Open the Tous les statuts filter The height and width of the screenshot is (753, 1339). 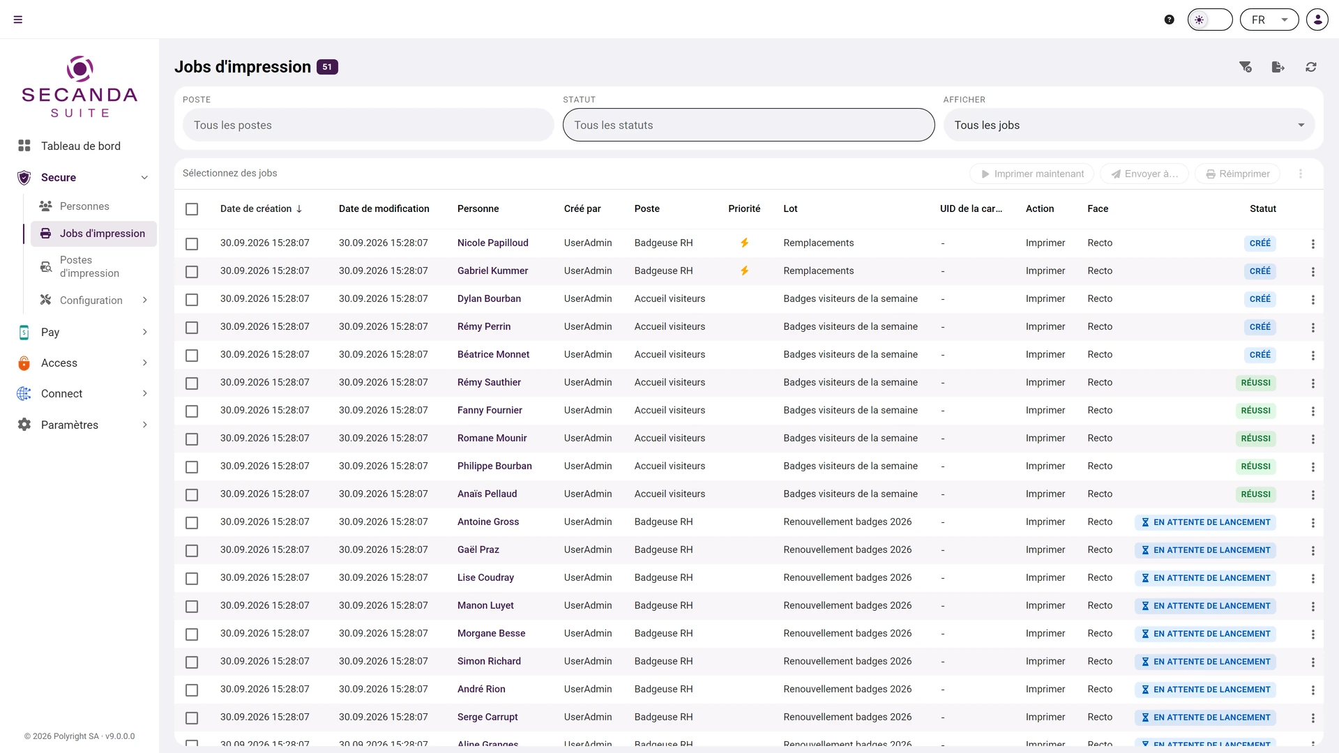748,125
